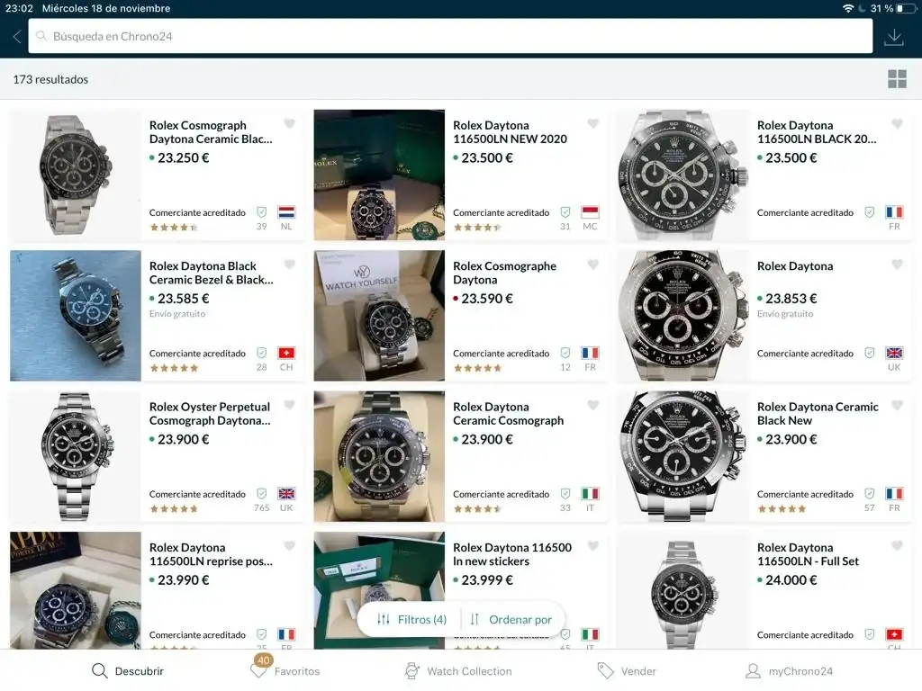Tap the star rating on Ceramic Black New listing
This screenshot has width=922, height=691.
[x=782, y=509]
